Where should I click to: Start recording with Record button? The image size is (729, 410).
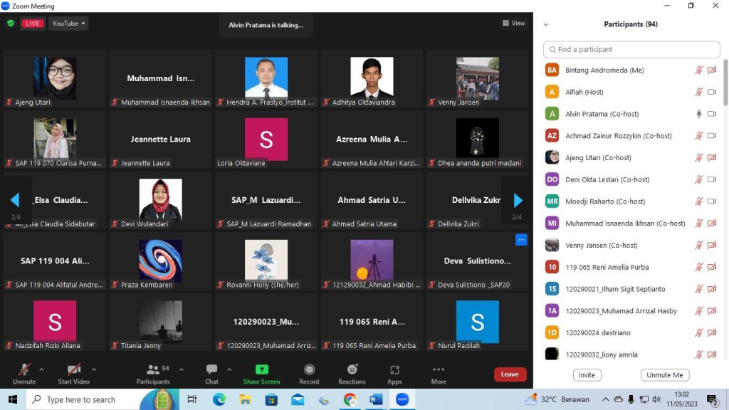point(309,374)
